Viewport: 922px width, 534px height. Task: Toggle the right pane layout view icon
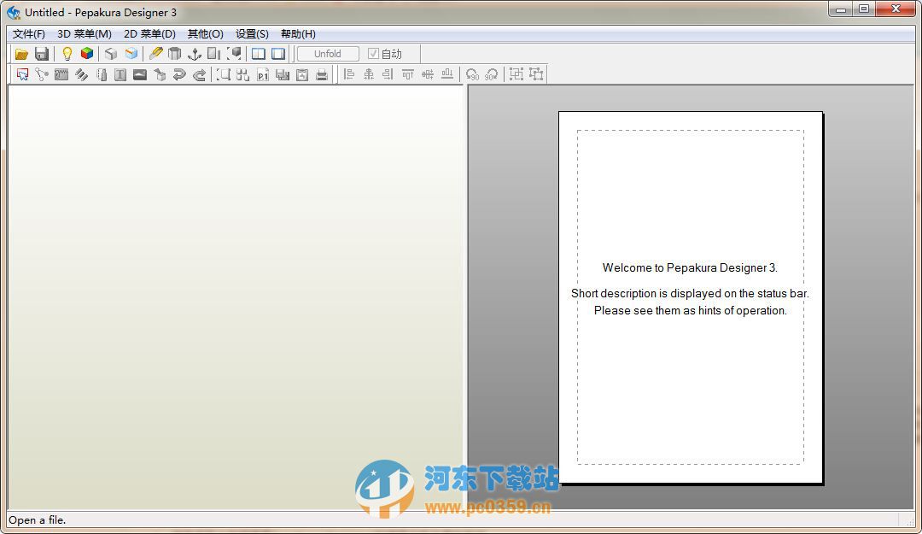point(278,53)
